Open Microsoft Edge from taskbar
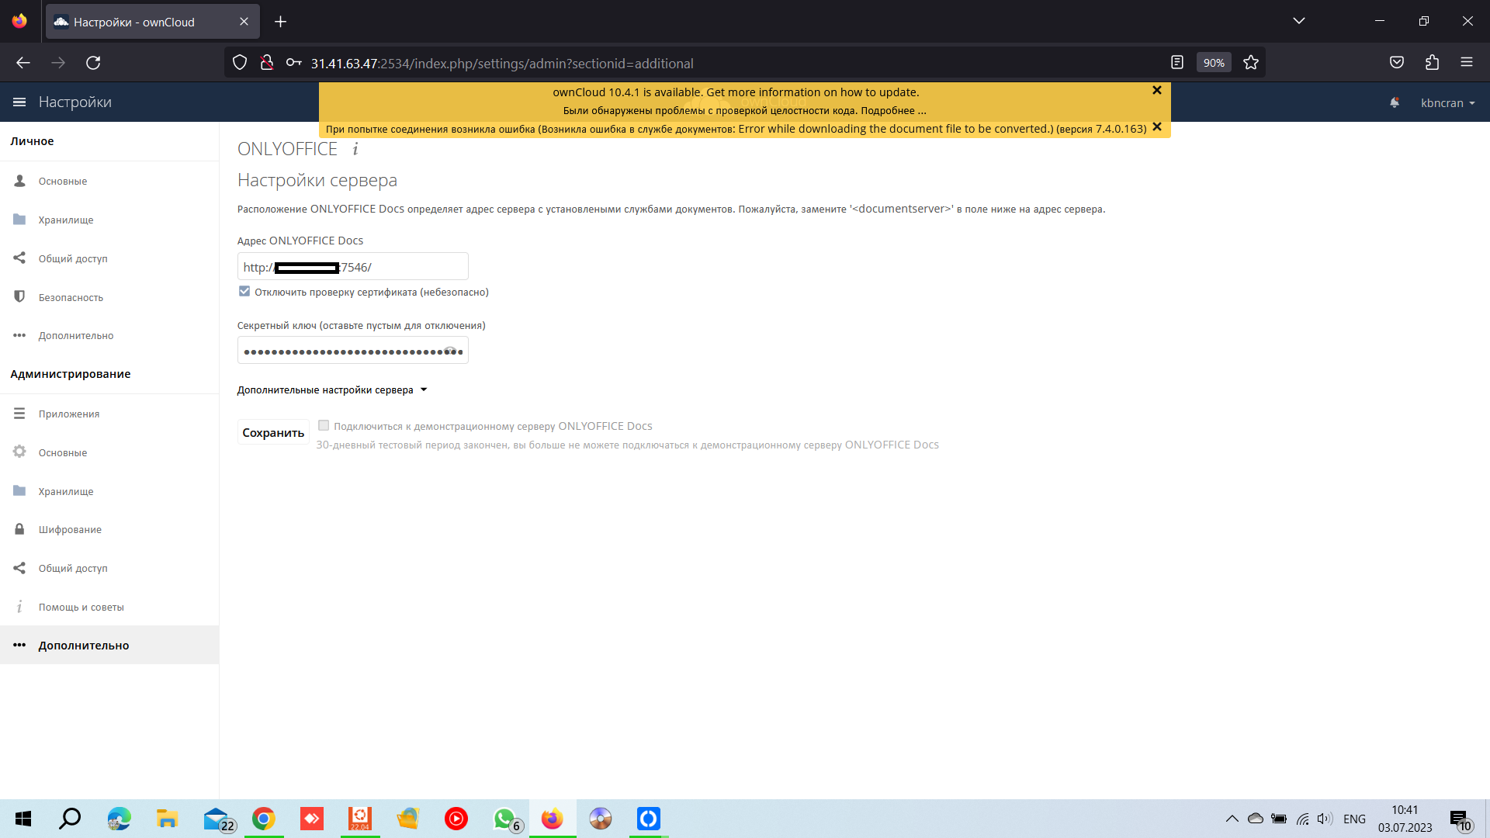Screen dimensions: 1490x838 click(119, 819)
